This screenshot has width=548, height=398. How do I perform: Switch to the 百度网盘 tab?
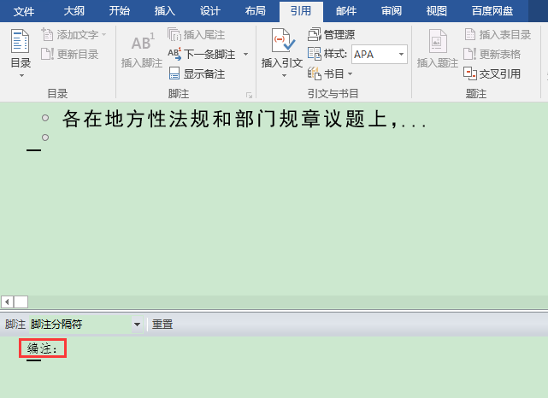(492, 11)
